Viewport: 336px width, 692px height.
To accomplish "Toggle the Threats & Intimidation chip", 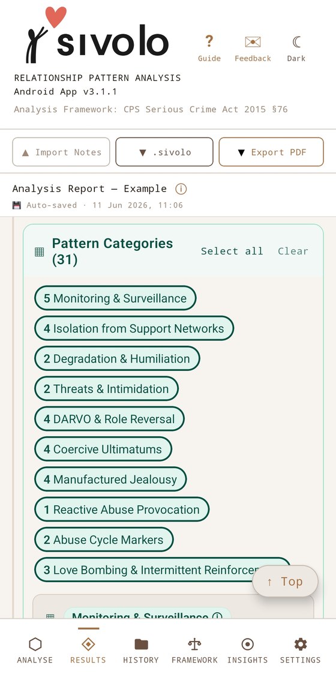I will [106, 389].
